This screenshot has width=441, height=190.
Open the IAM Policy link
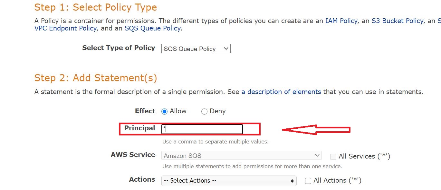(x=341, y=21)
